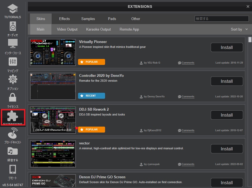Open the Tutorials graduation cap icon

click(x=12, y=9)
